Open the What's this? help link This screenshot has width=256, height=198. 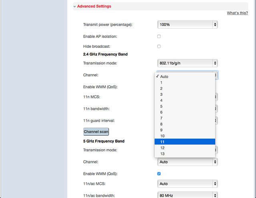coord(237,13)
